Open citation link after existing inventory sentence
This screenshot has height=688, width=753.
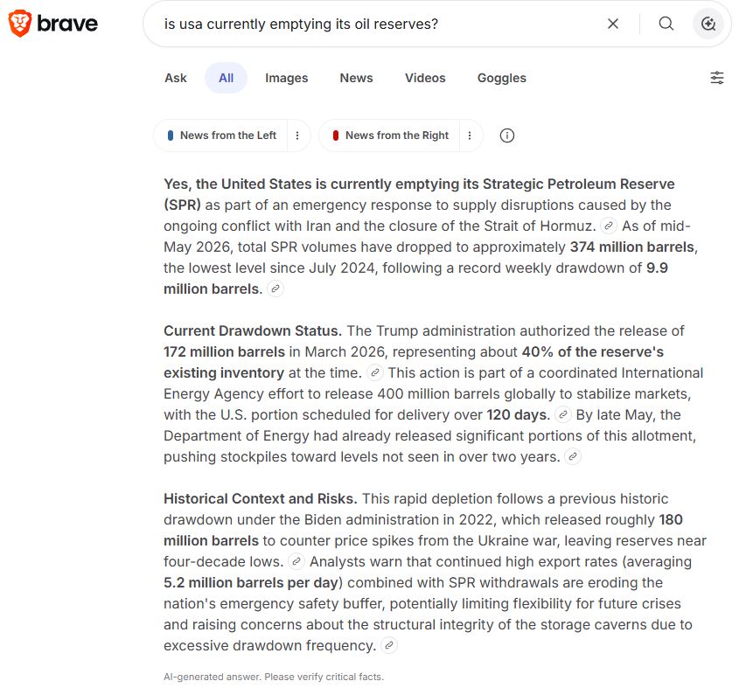(x=374, y=372)
